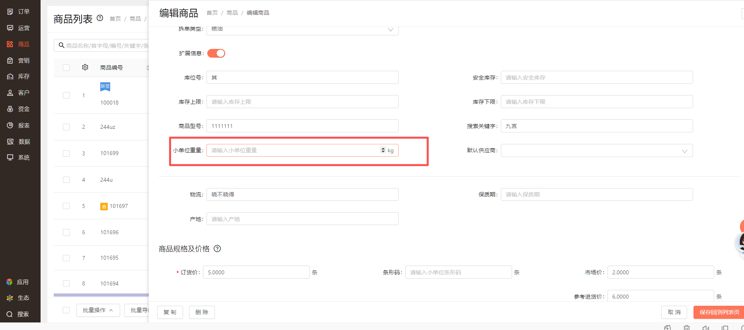Viewport: 744px width, 330px height.
Task: Click the 删除 button
Action: coord(202,312)
